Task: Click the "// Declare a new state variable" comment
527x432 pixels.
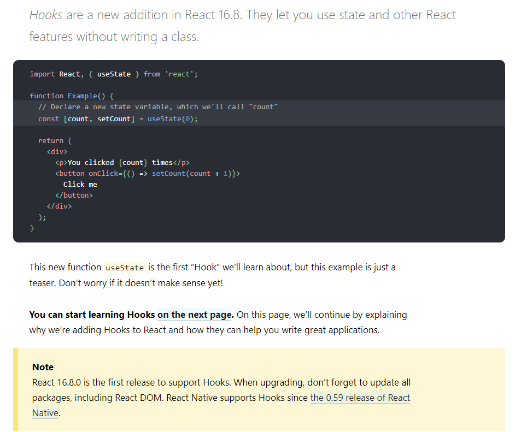Action: [x=158, y=106]
